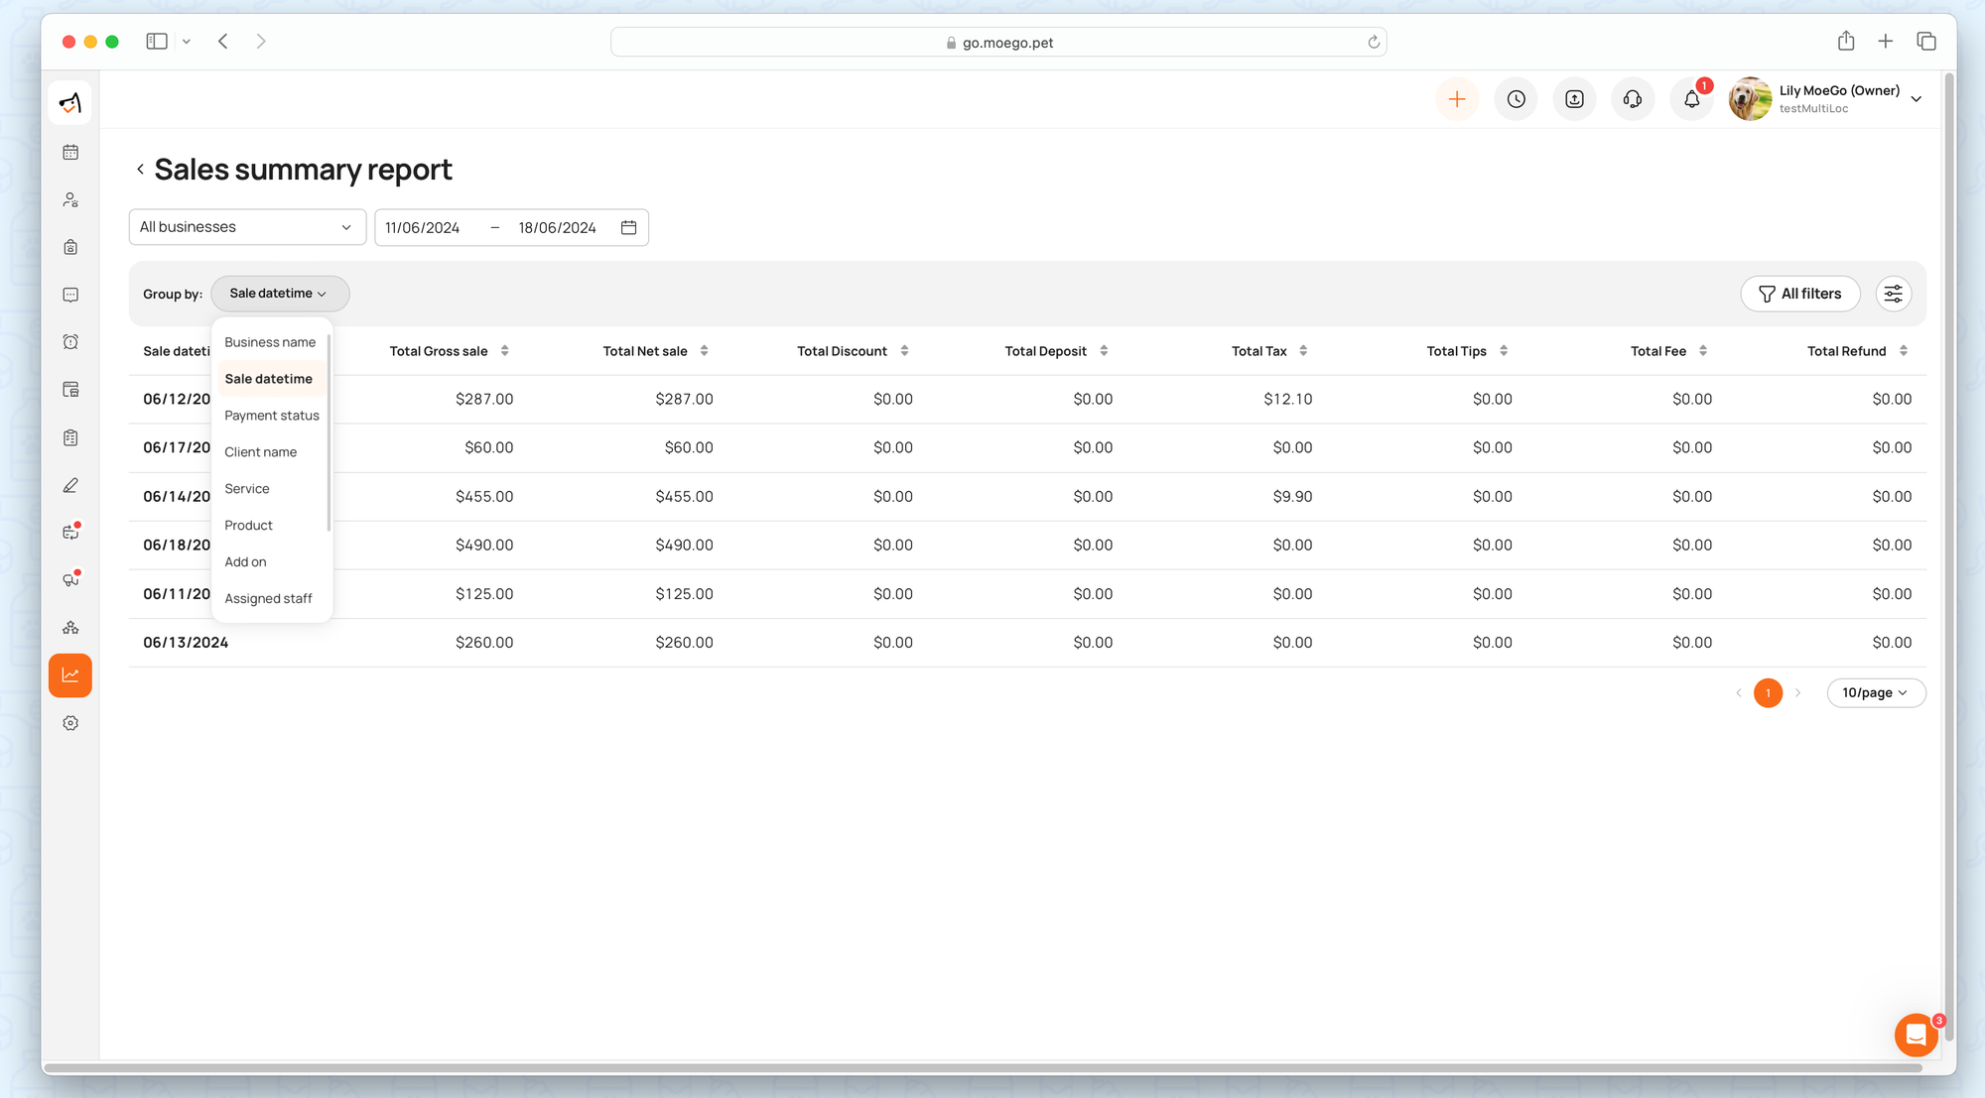Open the settings gear in sidebar
The image size is (1985, 1098).
tap(70, 723)
